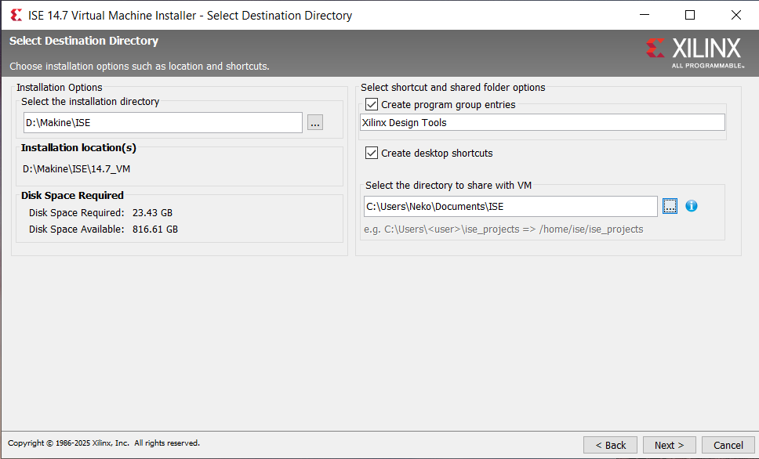Click the Xilinx Design Tools group name field

tap(542, 122)
